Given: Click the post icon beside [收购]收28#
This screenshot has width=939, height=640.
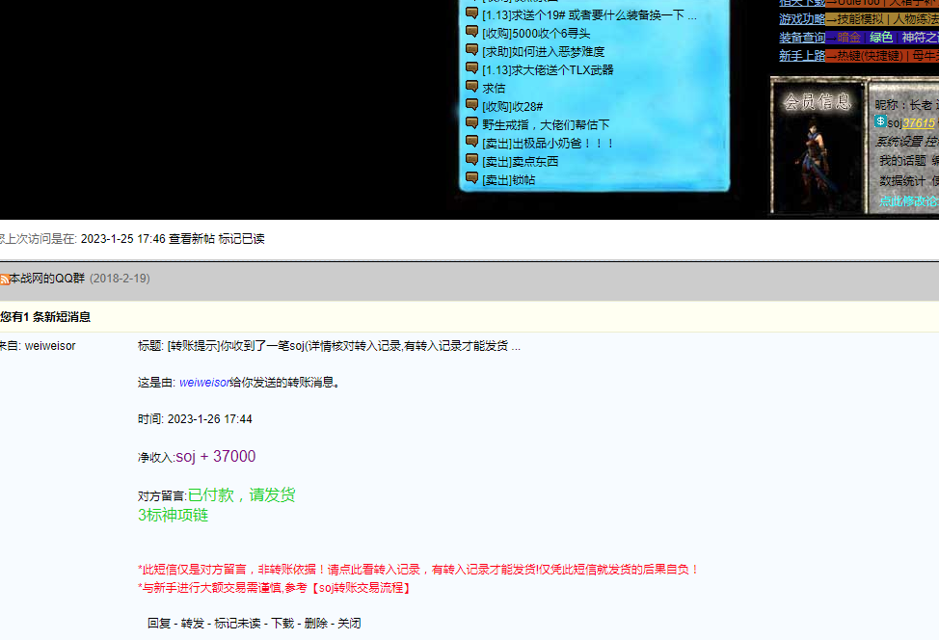Looking at the screenshot, I should [x=471, y=106].
